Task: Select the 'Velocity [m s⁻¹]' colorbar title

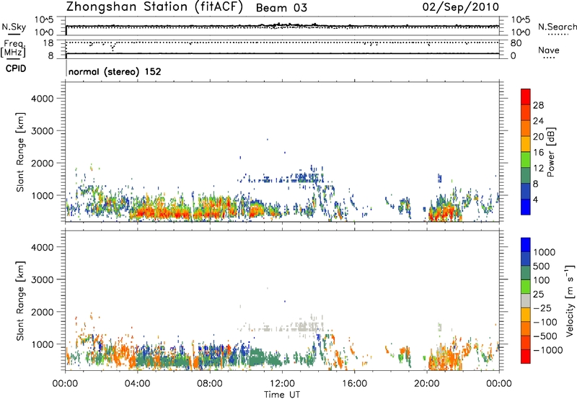Action: click(570, 300)
